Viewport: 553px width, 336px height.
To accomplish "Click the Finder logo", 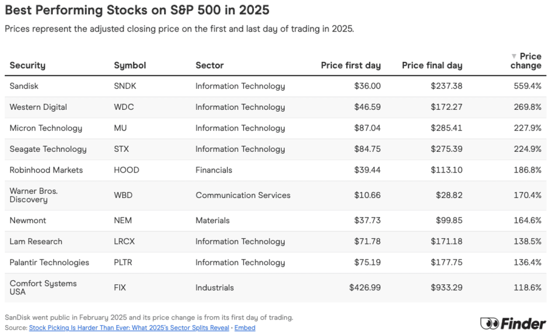I will coord(513,323).
